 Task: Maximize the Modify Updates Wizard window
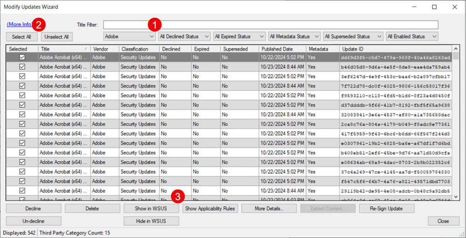(434, 7)
